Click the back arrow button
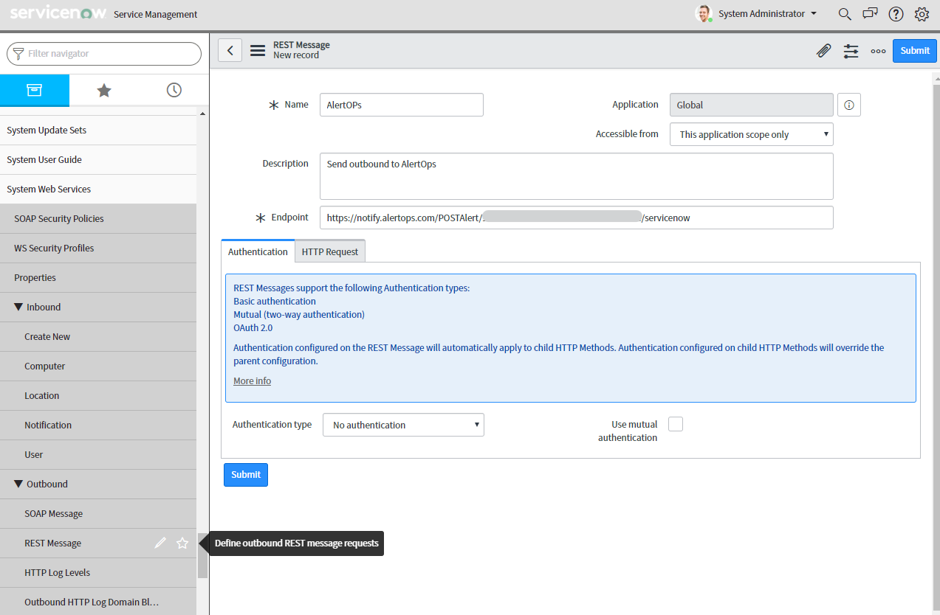 (x=230, y=50)
